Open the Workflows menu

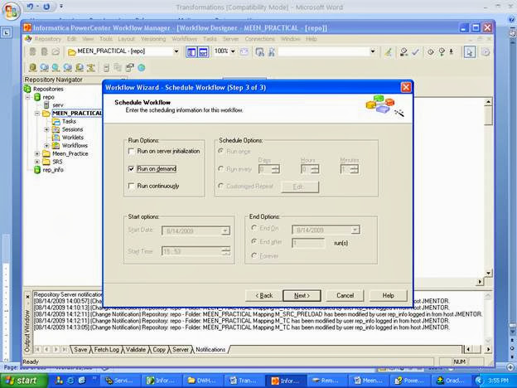[184, 39]
